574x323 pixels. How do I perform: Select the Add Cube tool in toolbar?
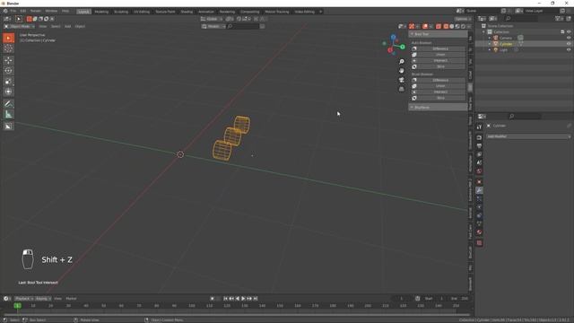[x=8, y=127]
